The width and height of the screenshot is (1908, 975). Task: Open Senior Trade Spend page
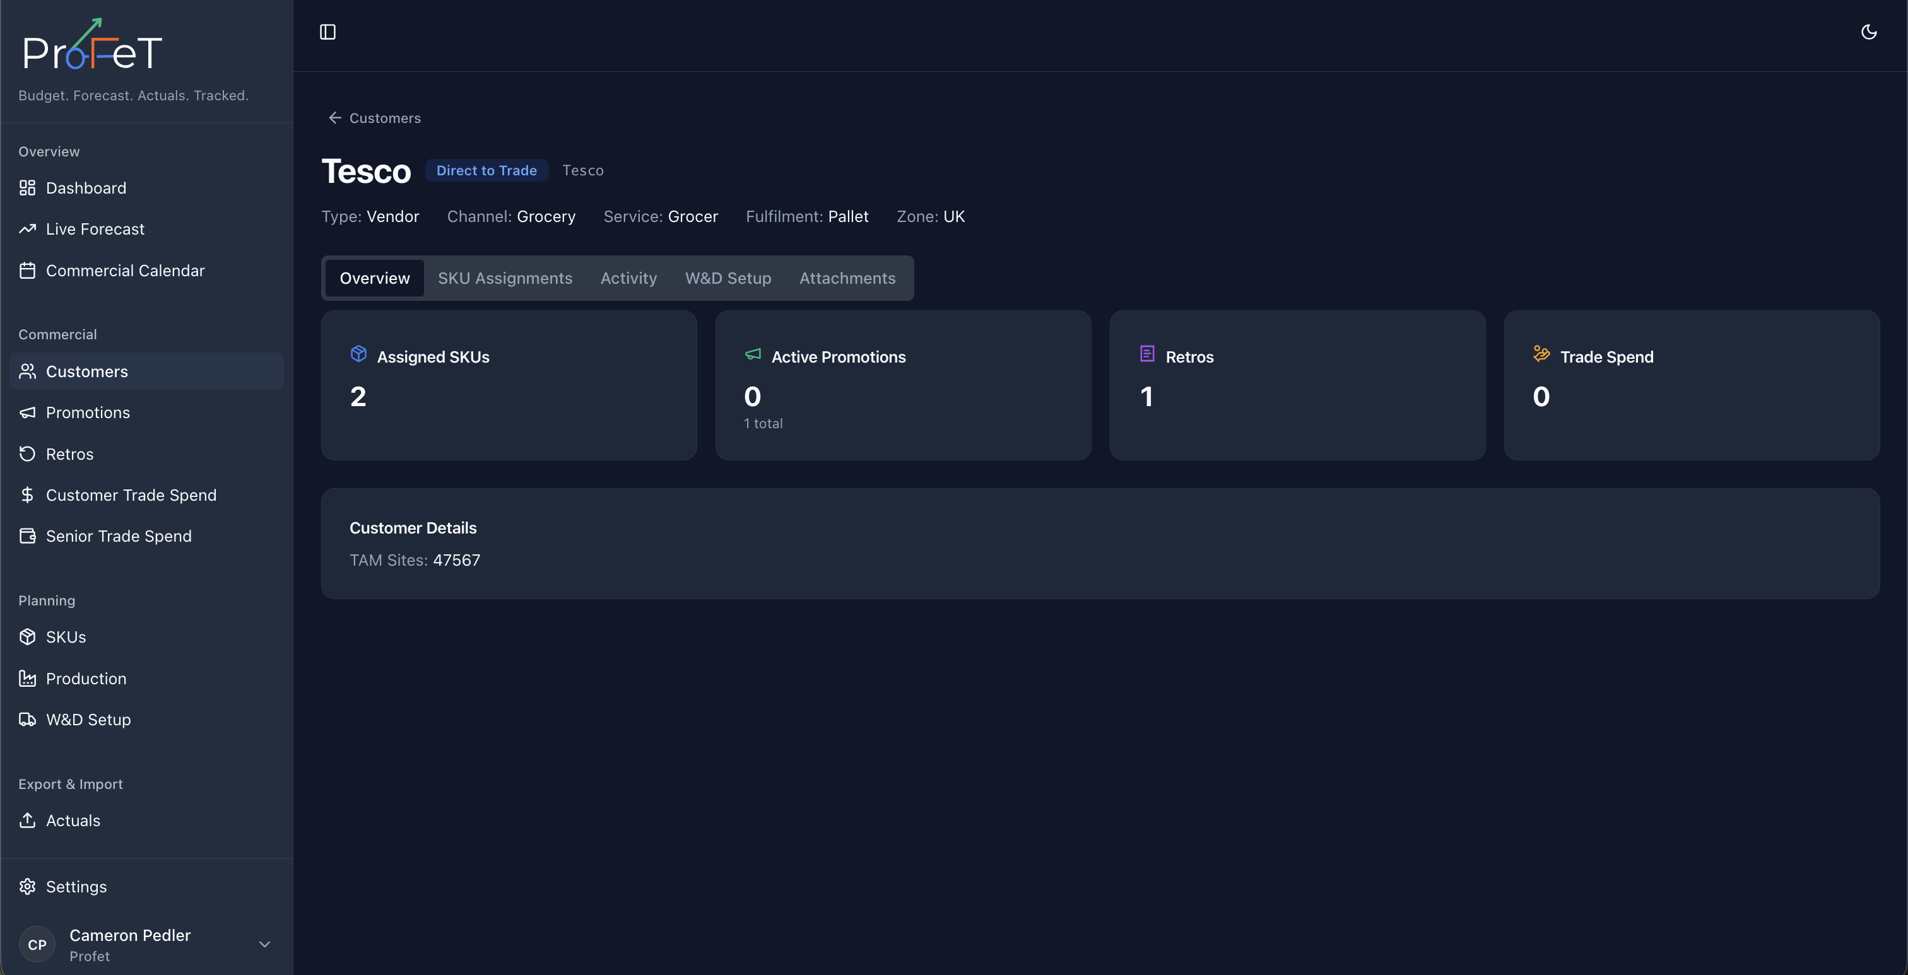pos(146,536)
